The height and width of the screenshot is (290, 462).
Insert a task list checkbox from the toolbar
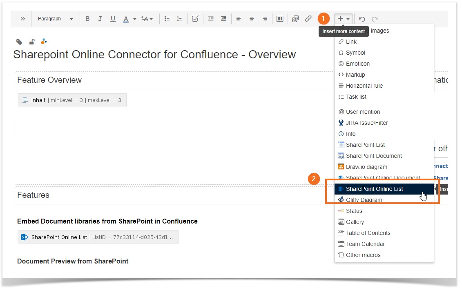195,19
